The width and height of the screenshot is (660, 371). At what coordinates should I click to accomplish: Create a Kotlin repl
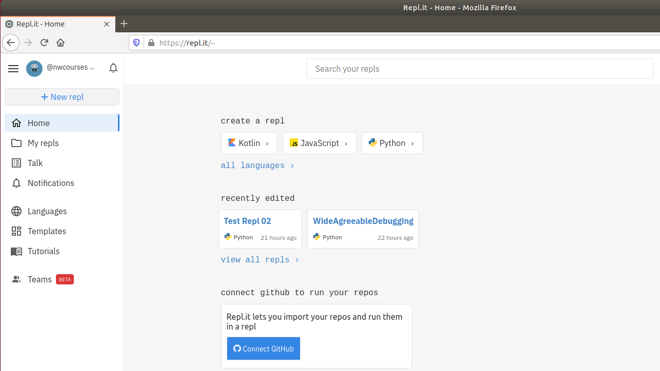tap(249, 143)
